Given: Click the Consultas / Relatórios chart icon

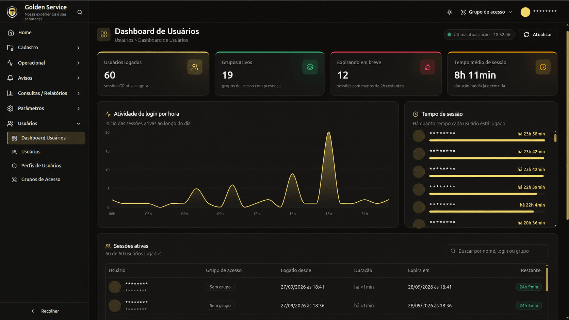Looking at the screenshot, I should coord(10,93).
